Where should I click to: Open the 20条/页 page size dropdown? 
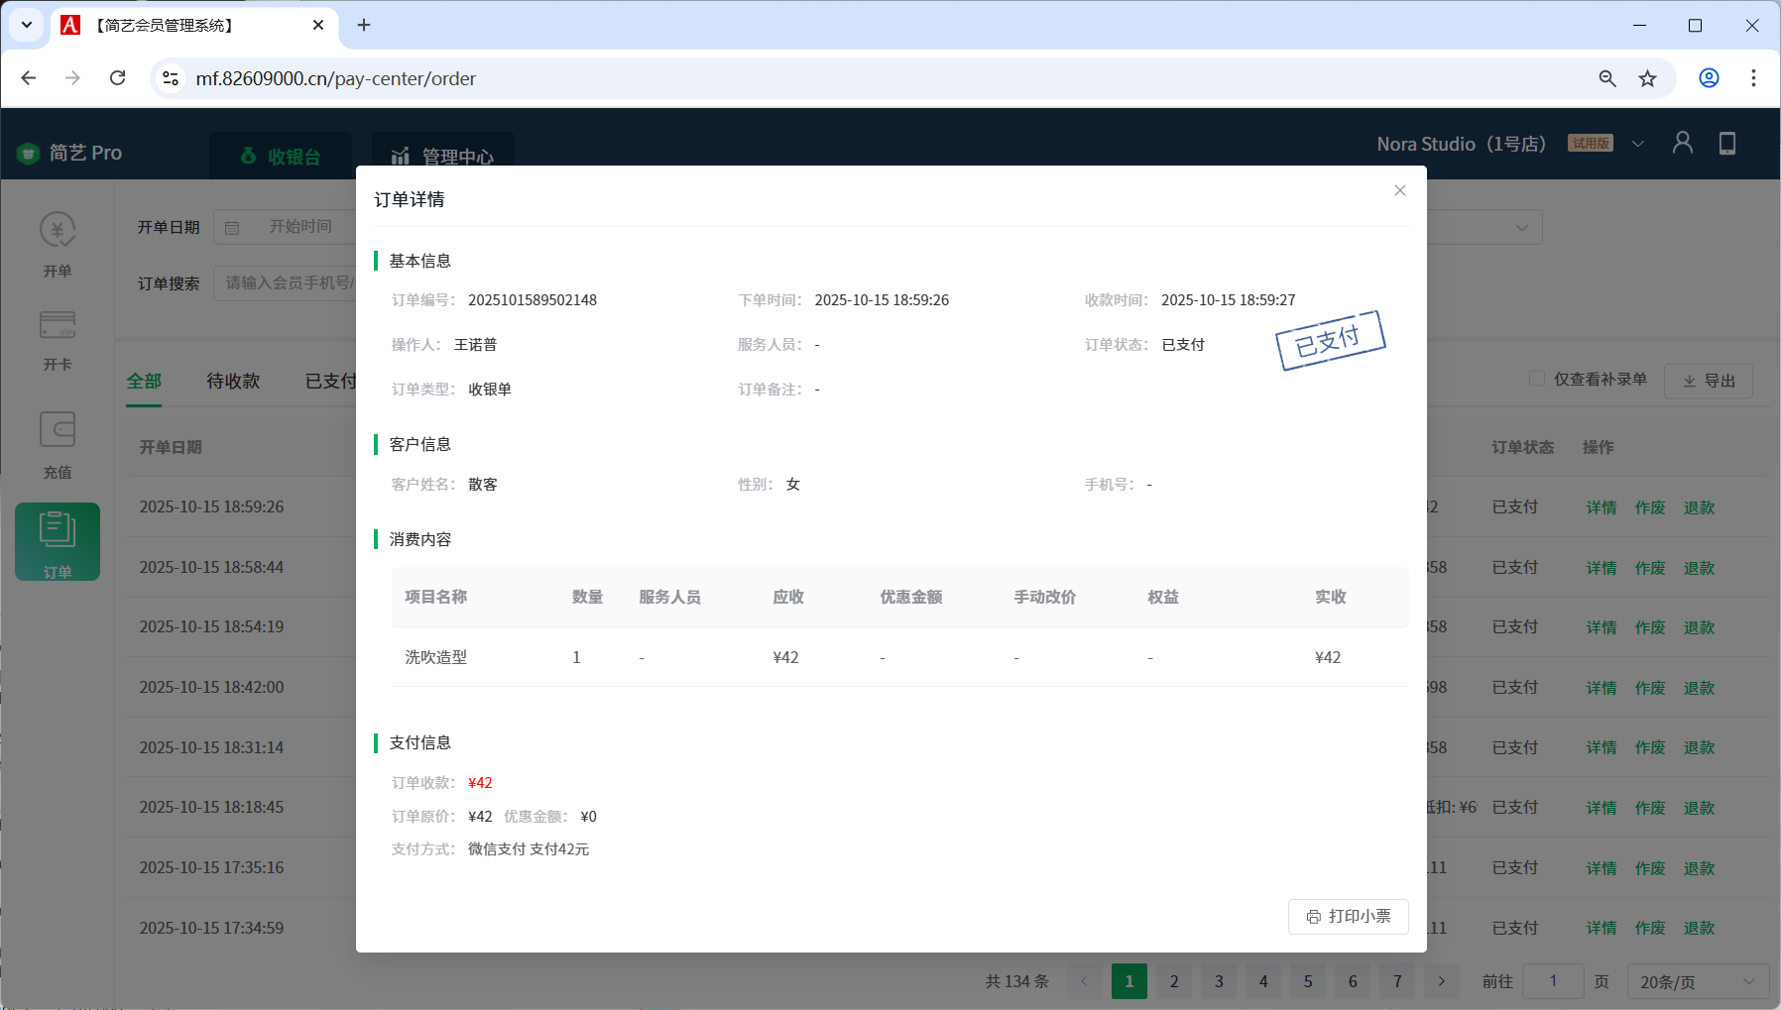click(1697, 981)
